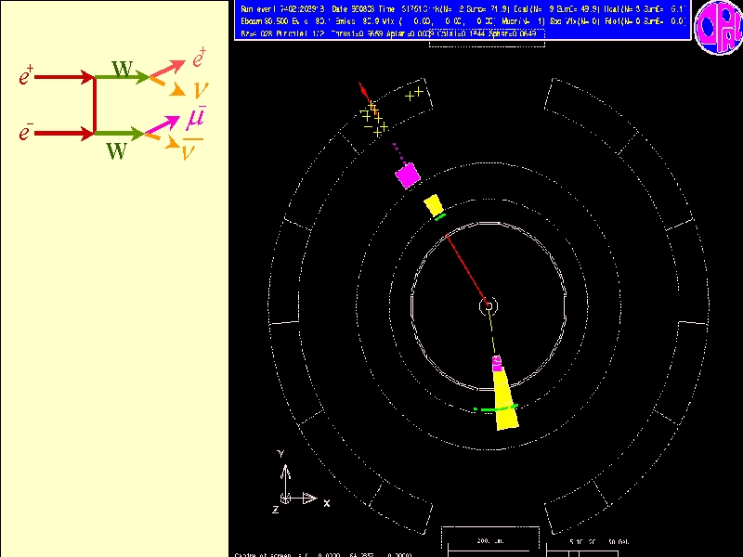The width and height of the screenshot is (743, 557).
Task: Click the lower W boson label
Action: coord(116,151)
